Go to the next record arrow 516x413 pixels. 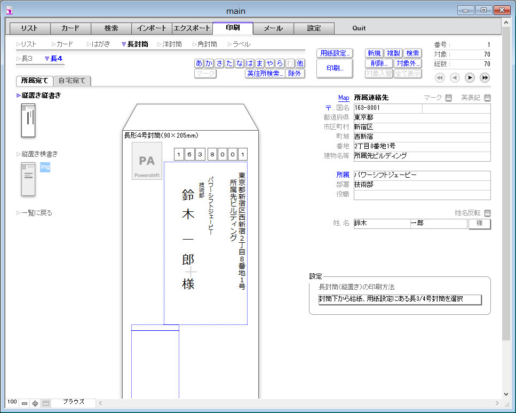click(x=470, y=78)
